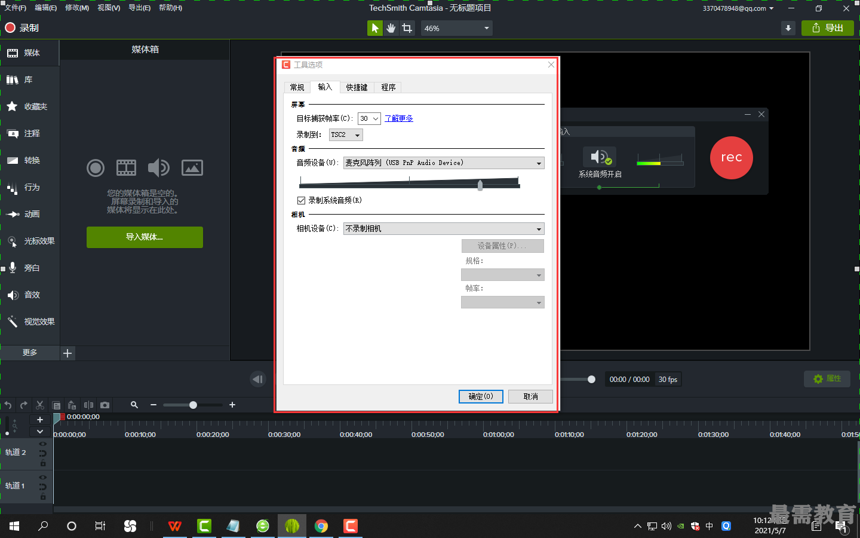This screenshot has width=860, height=538.
Task: Click the undo icon in timeline toolbar
Action: tap(8, 405)
